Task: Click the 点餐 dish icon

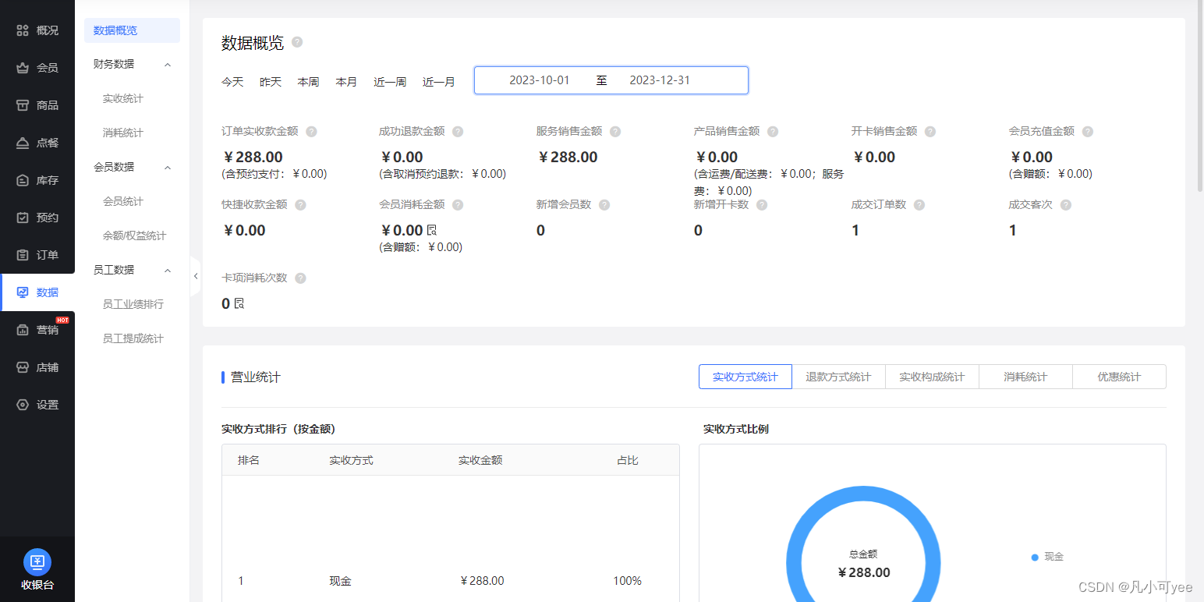Action: click(23, 143)
